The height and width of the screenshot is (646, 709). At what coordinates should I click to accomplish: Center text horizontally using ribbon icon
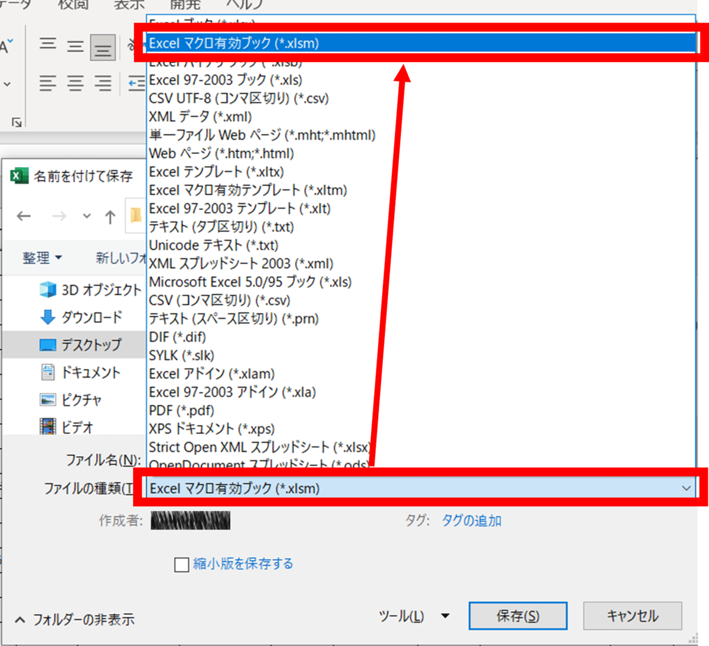point(75,83)
